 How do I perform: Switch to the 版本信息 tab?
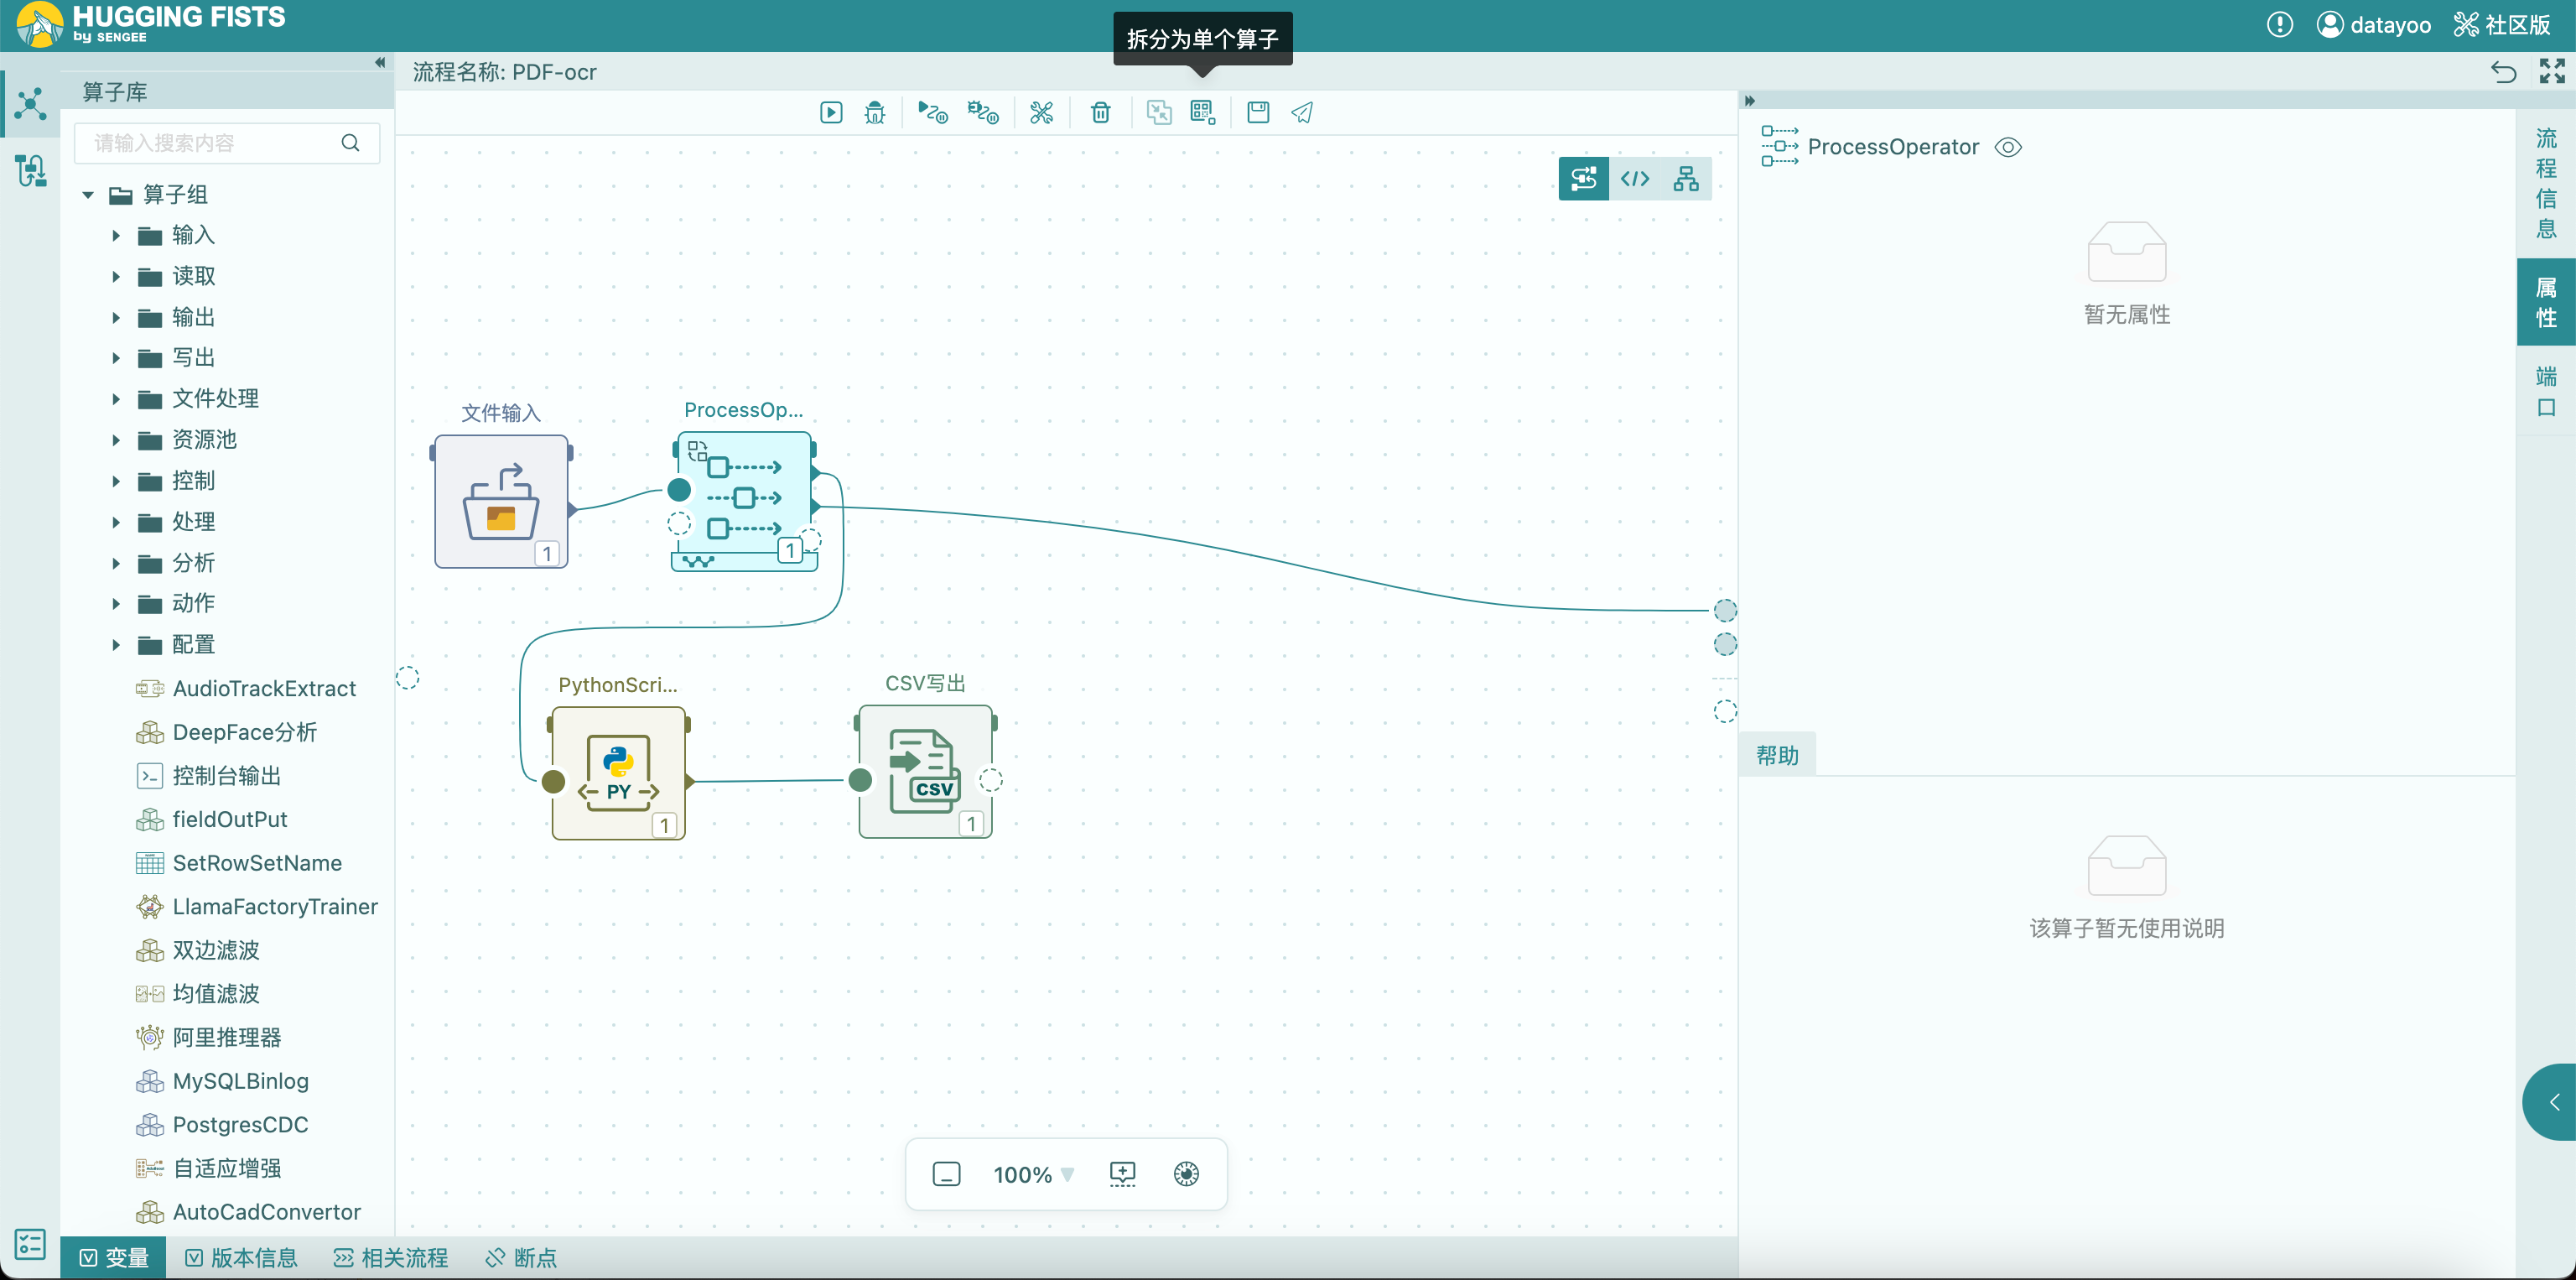point(241,1257)
